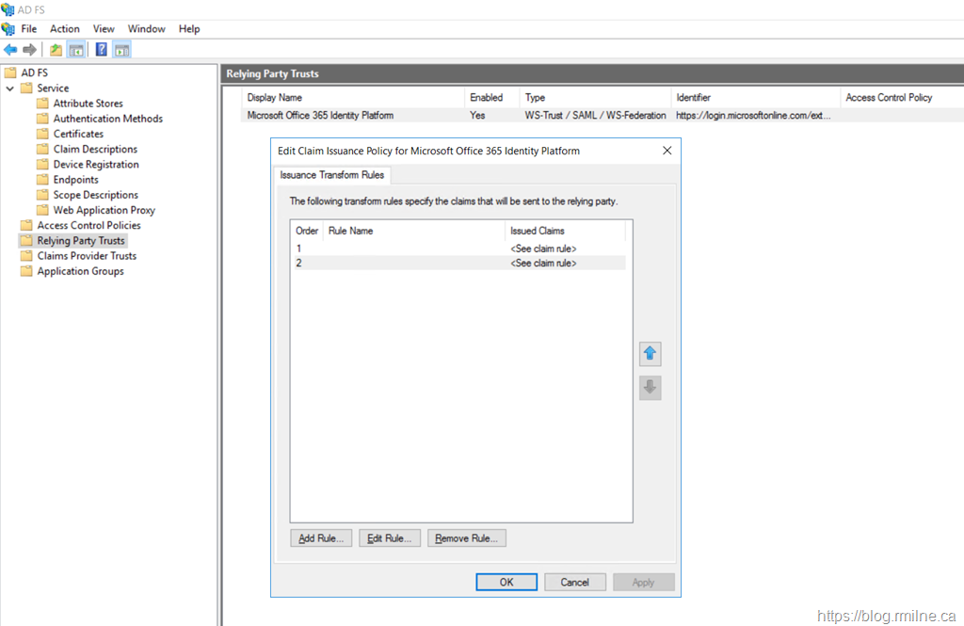964x626 pixels.
Task: Click the Add Rule... button
Action: tap(321, 538)
